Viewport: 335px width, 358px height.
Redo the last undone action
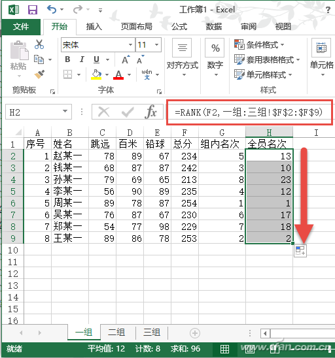pyautogui.click(x=78, y=10)
